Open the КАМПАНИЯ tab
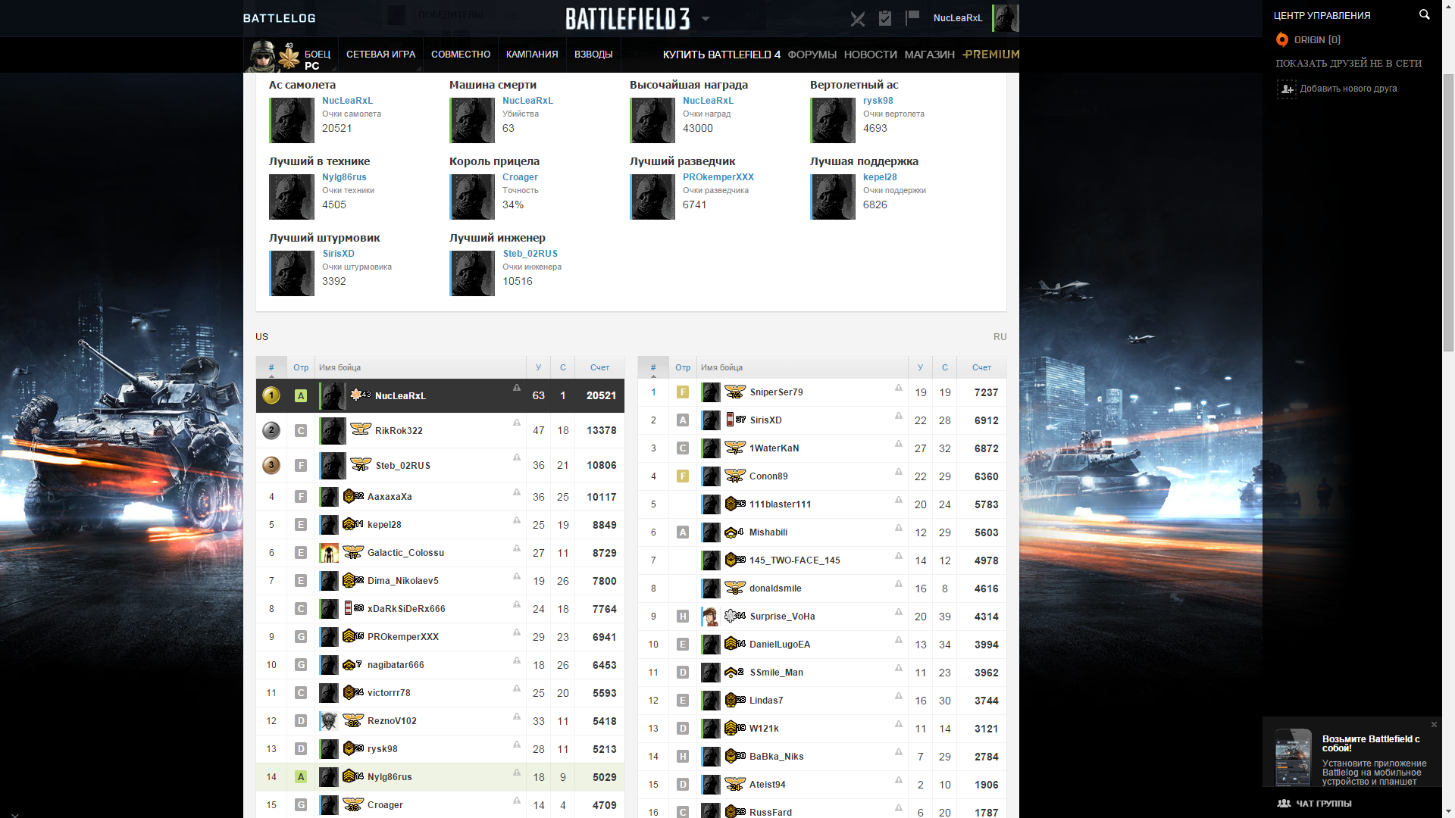The height and width of the screenshot is (818, 1455). [532, 55]
